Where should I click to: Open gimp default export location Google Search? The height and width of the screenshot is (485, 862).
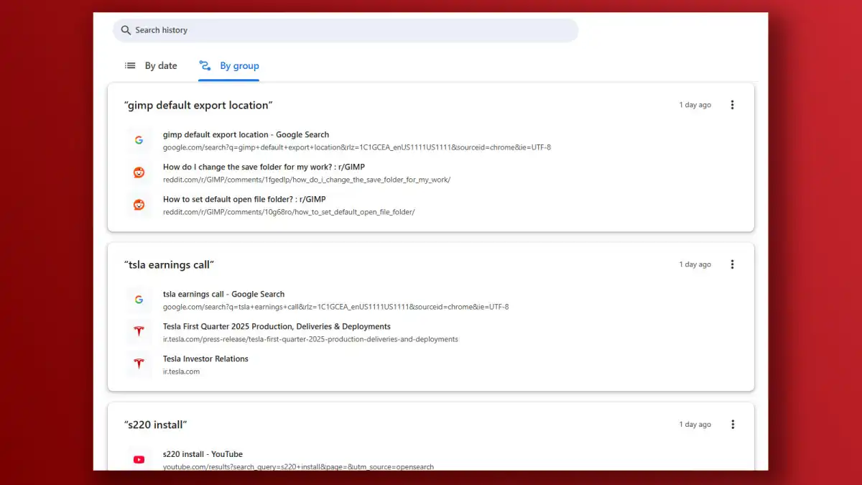point(246,134)
